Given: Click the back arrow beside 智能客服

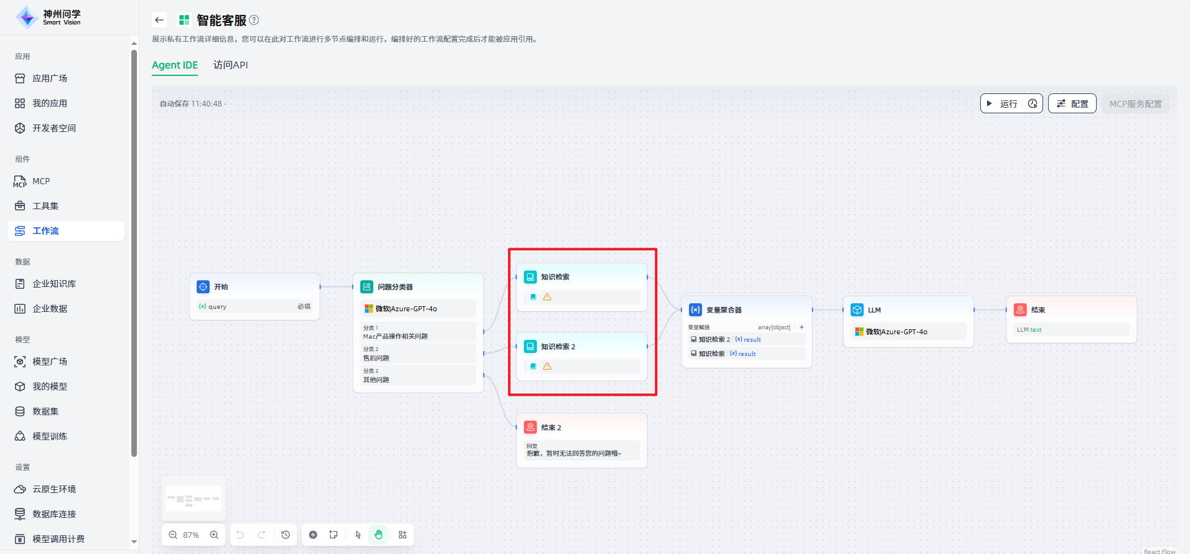Looking at the screenshot, I should pos(159,20).
